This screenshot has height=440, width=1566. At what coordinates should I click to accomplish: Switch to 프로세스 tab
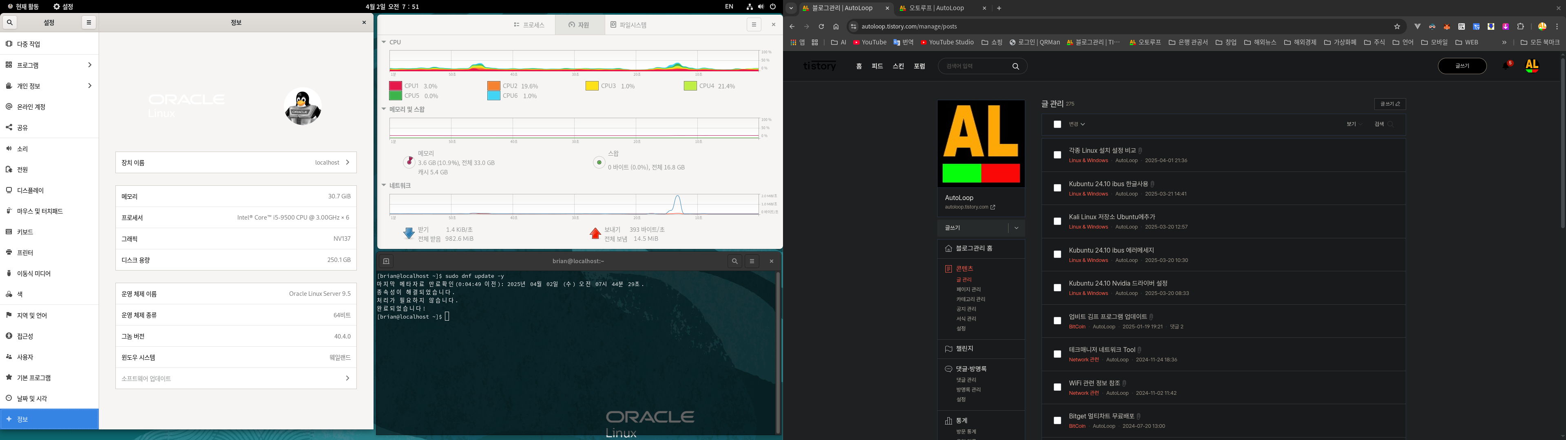[529, 25]
